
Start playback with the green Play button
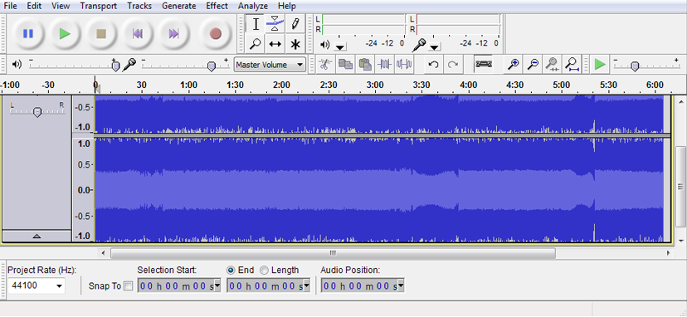pyautogui.click(x=65, y=34)
